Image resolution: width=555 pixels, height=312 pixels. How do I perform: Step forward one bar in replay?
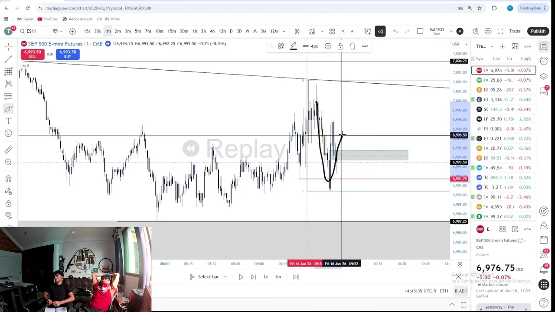tap(253, 277)
